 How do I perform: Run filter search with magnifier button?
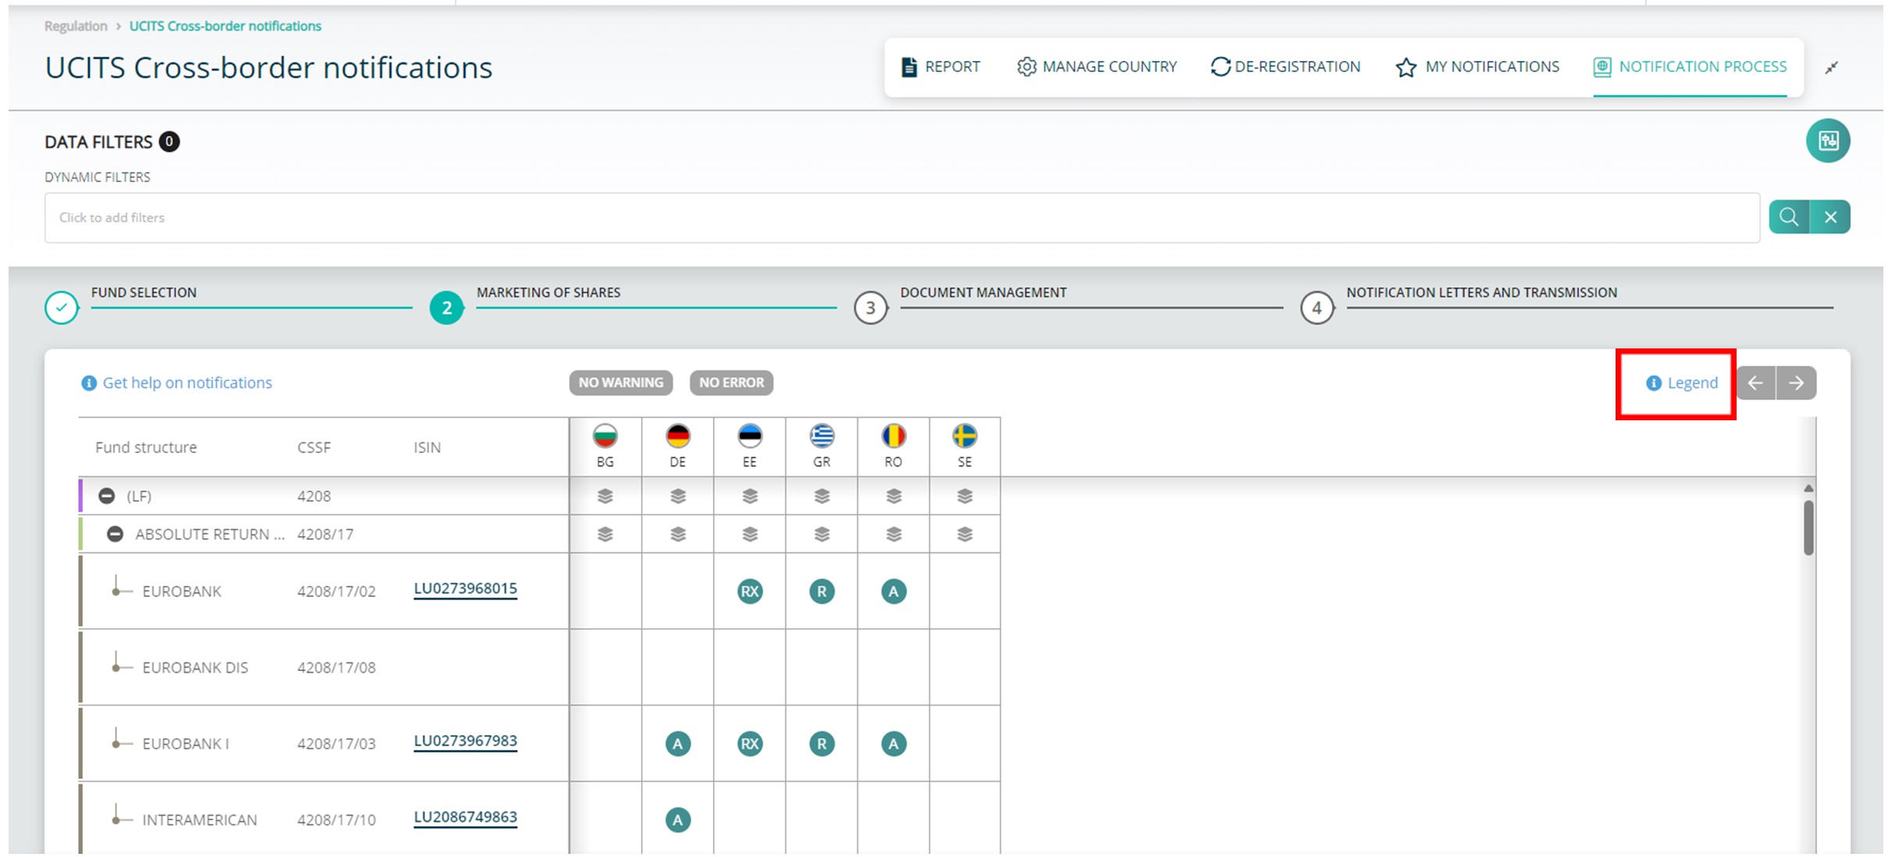tap(1789, 217)
